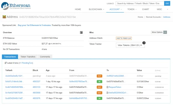Open the CHART menu item
The height and width of the screenshot is (105, 173).
146,9
